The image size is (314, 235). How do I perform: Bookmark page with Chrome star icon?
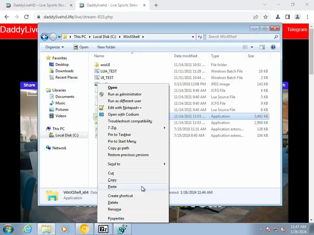pyautogui.click(x=266, y=17)
